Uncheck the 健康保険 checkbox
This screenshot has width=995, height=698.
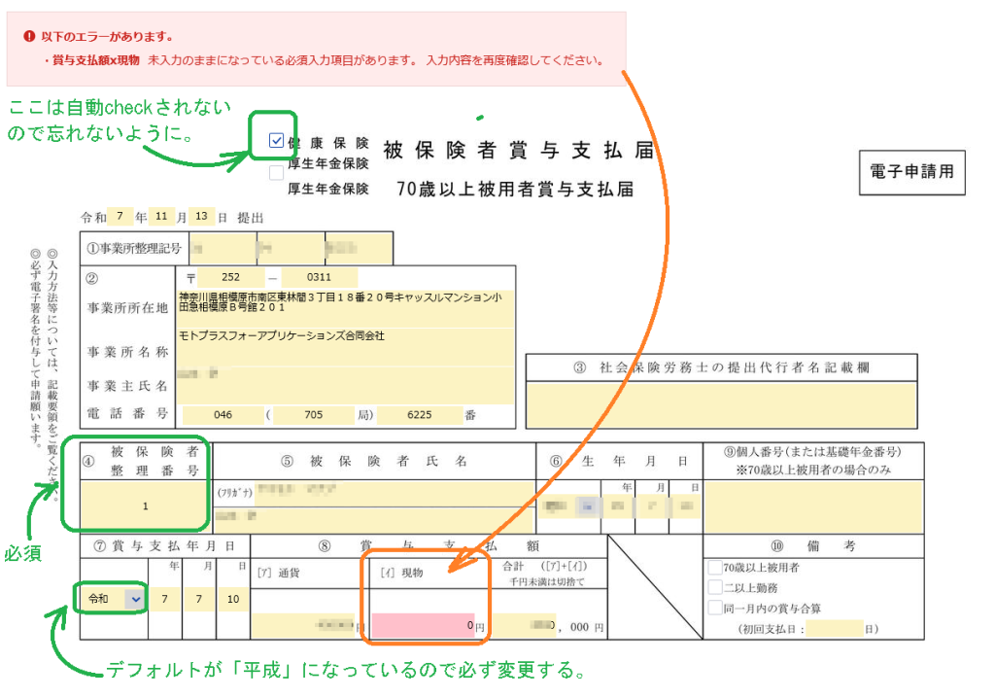(x=277, y=142)
